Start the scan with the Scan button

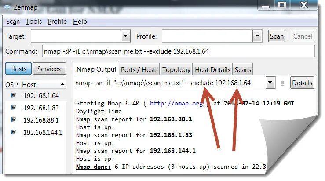[277, 36]
